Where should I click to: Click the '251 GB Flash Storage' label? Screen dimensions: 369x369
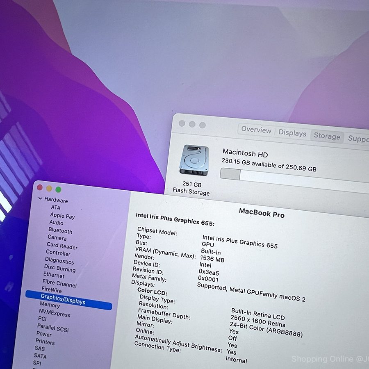click(x=191, y=188)
